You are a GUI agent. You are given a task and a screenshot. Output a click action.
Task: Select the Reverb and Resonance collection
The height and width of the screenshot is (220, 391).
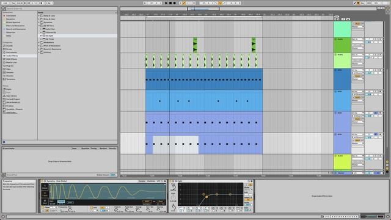tap(16, 29)
